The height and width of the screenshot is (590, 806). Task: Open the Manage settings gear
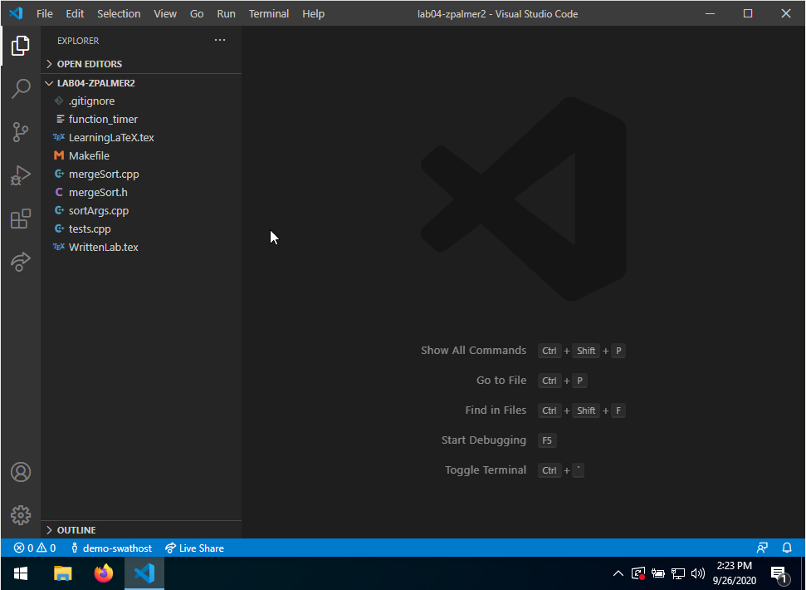(x=20, y=515)
